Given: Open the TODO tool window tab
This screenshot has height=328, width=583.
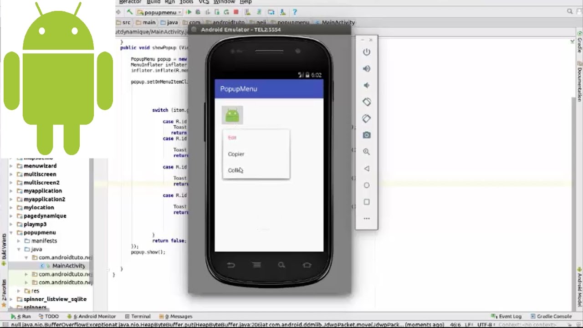Looking at the screenshot, I should (x=48, y=316).
